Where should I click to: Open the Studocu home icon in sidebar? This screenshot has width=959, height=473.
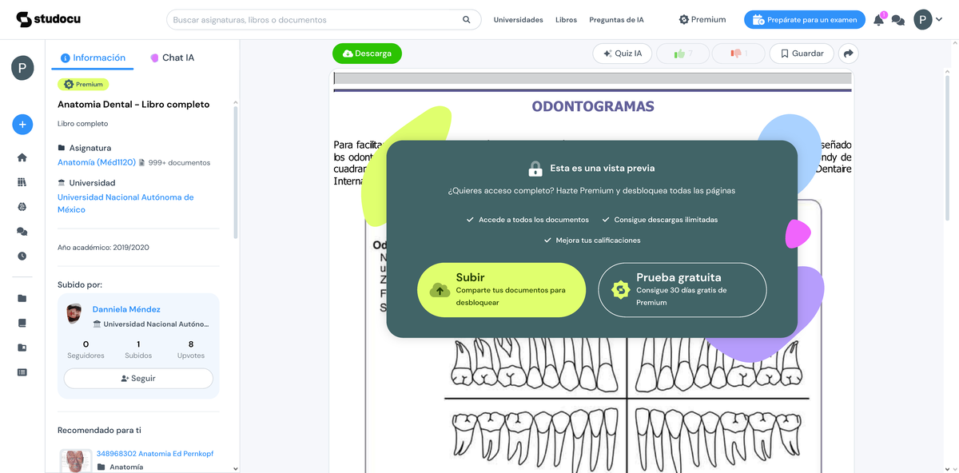click(22, 157)
